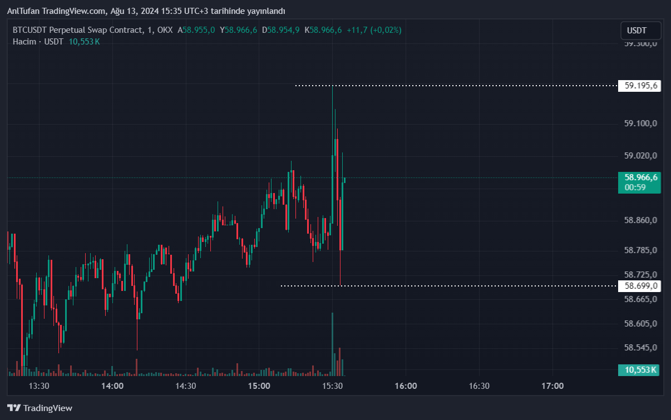Click the BTCUSDT Perpetual Swap Contract title

pos(79,30)
